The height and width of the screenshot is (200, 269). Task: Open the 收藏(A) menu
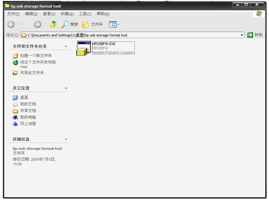pyautogui.click(x=67, y=14)
